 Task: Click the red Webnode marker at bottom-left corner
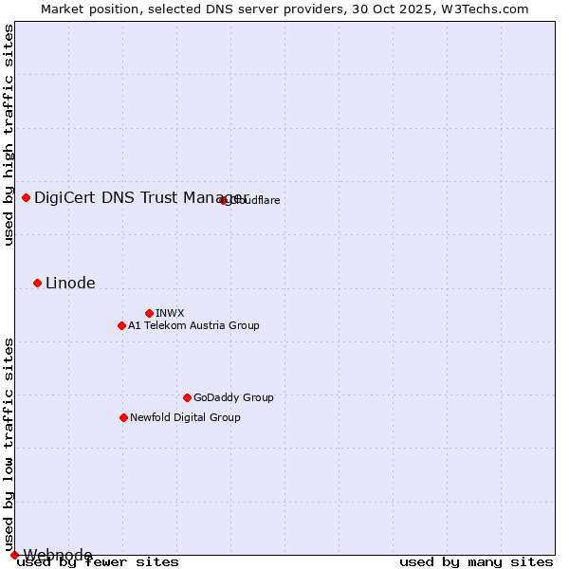pyautogui.click(x=14, y=555)
